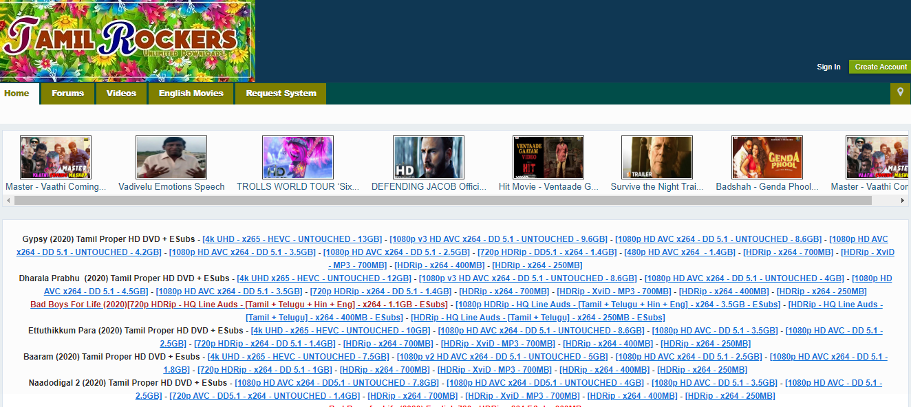
Task: Click the carousel scroll right arrow
Action: (x=903, y=200)
